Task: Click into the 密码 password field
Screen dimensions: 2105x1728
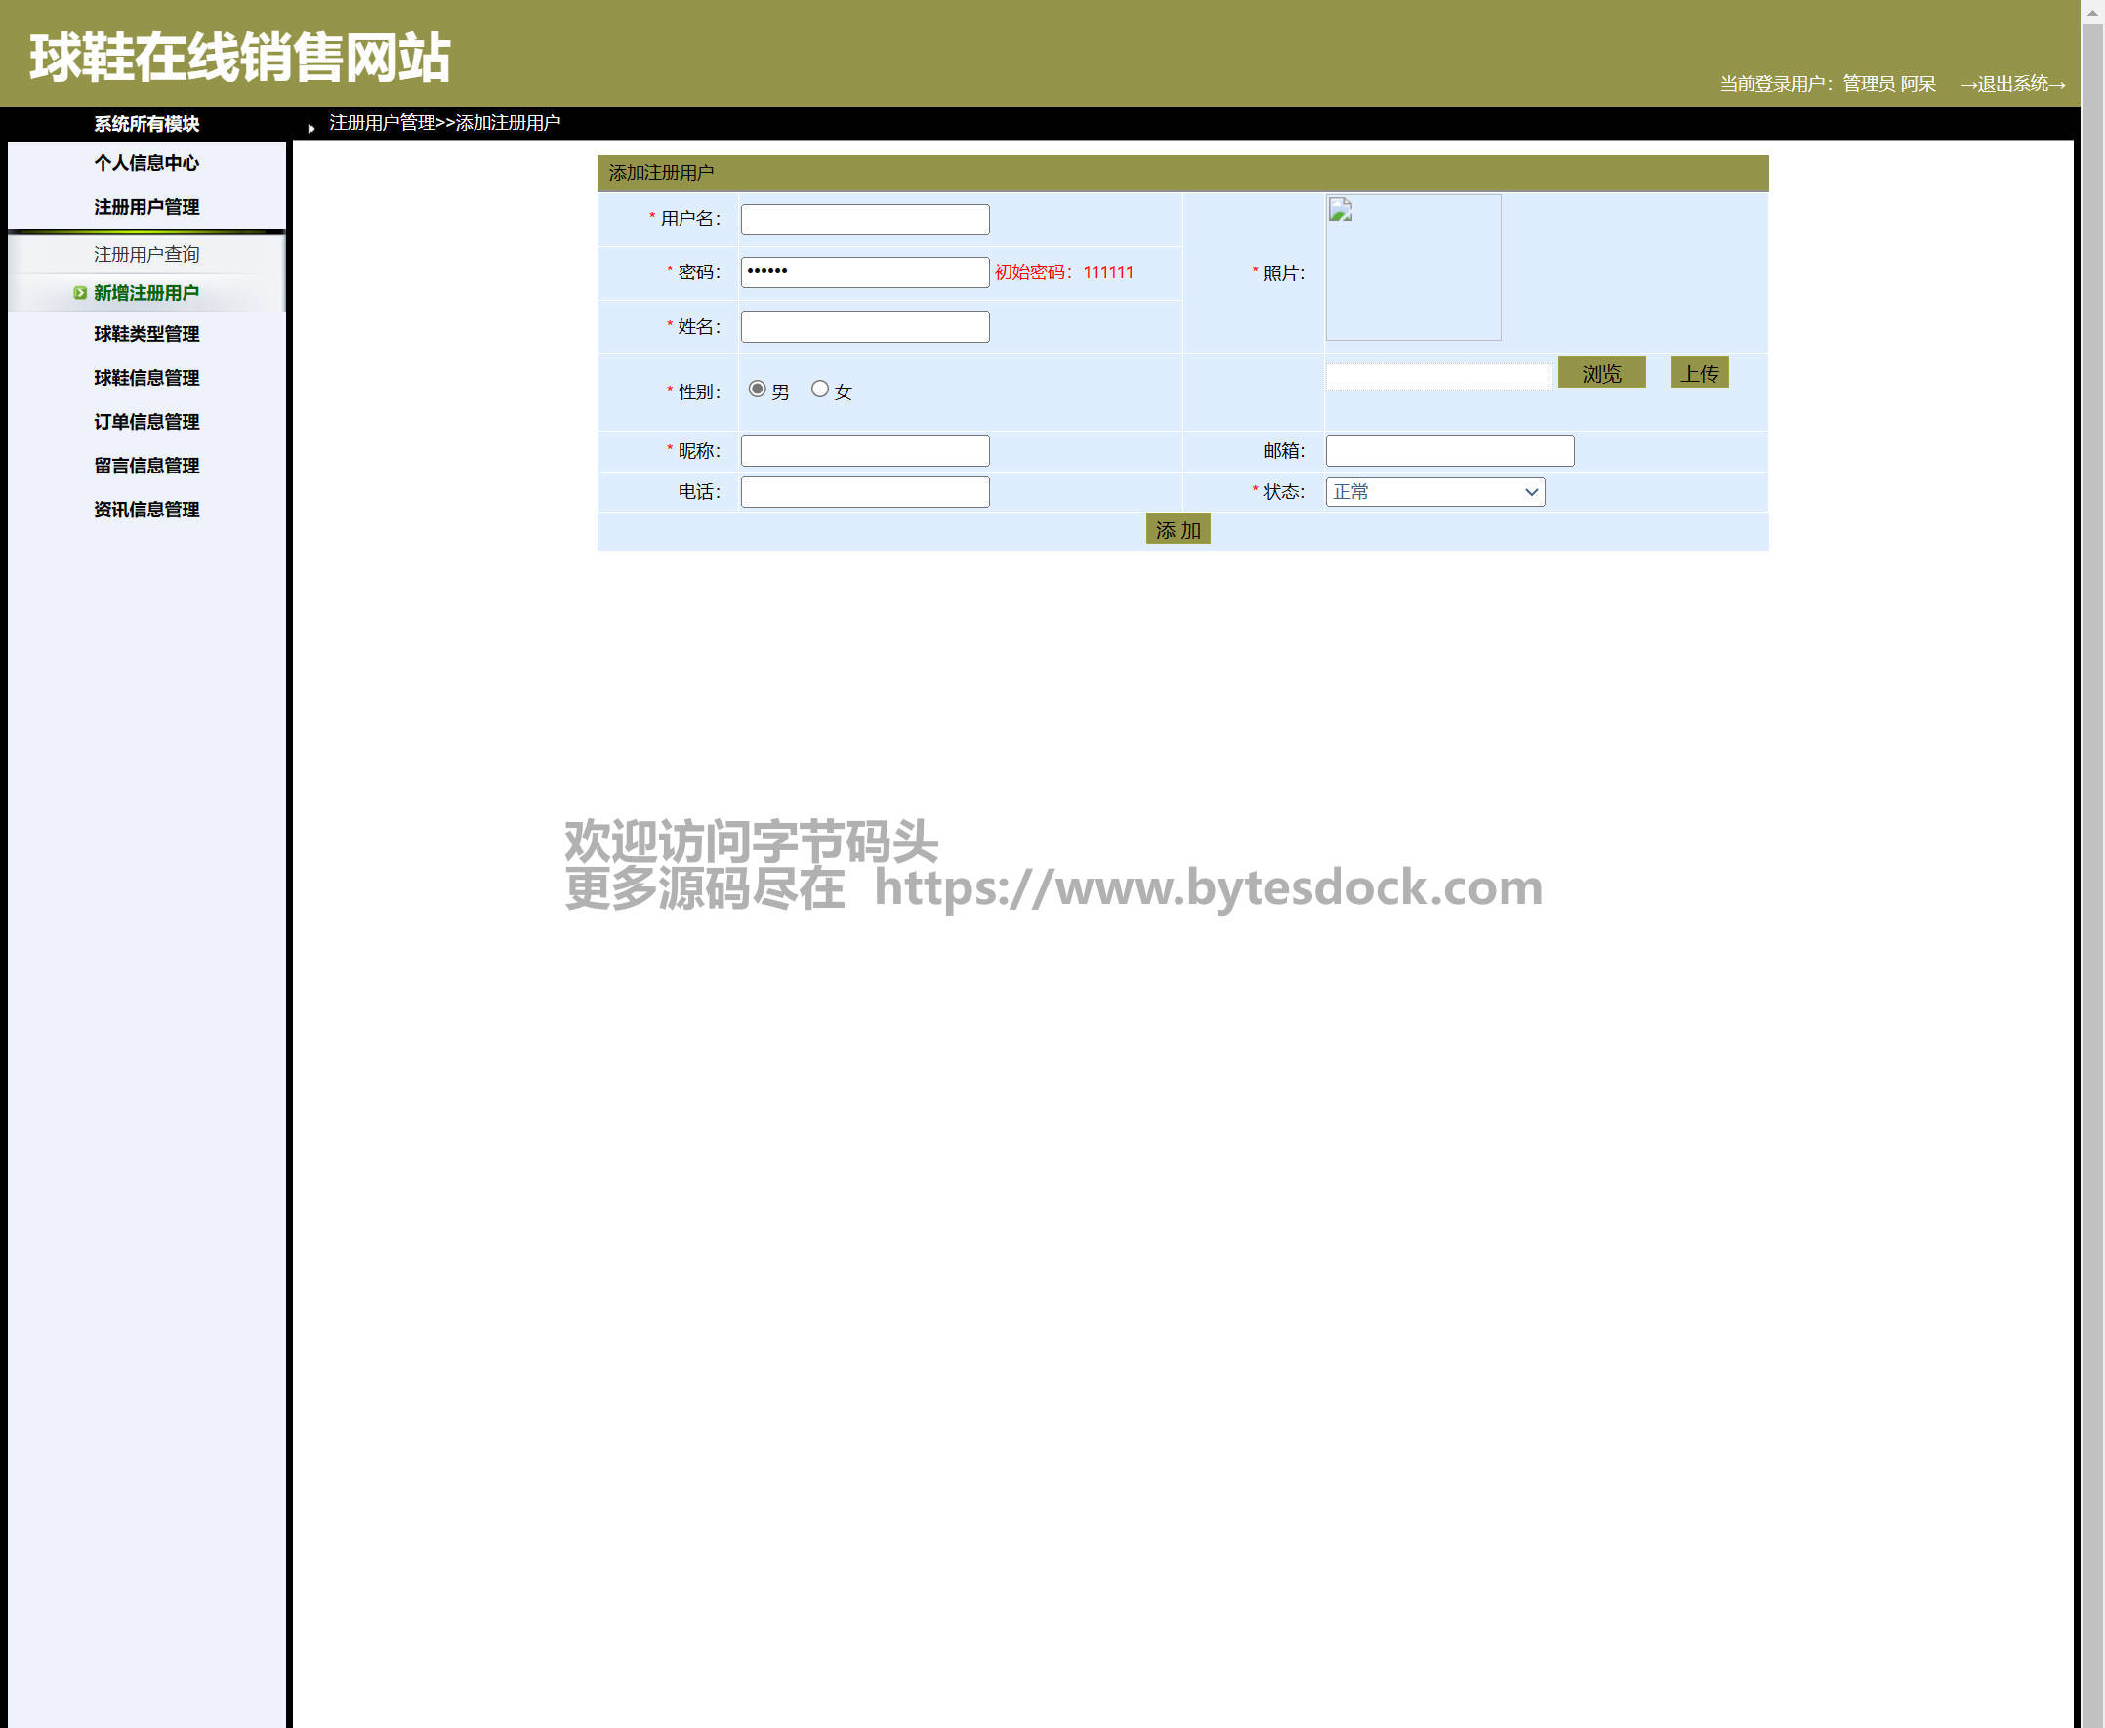Action: click(x=865, y=271)
